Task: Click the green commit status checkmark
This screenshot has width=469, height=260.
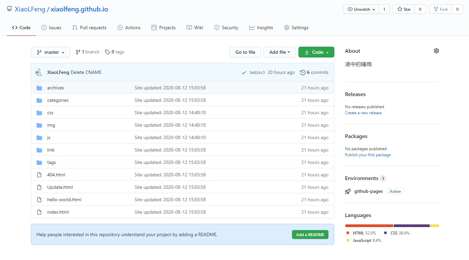Action: click(244, 73)
